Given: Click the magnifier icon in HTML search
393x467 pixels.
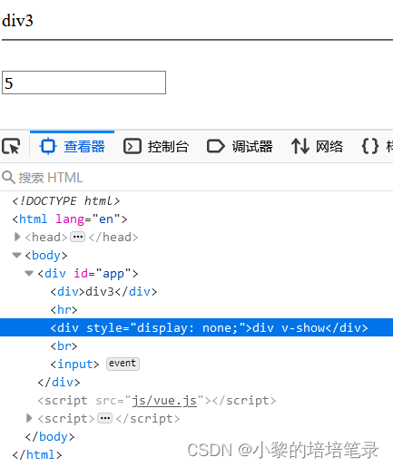Looking at the screenshot, I should point(8,178).
